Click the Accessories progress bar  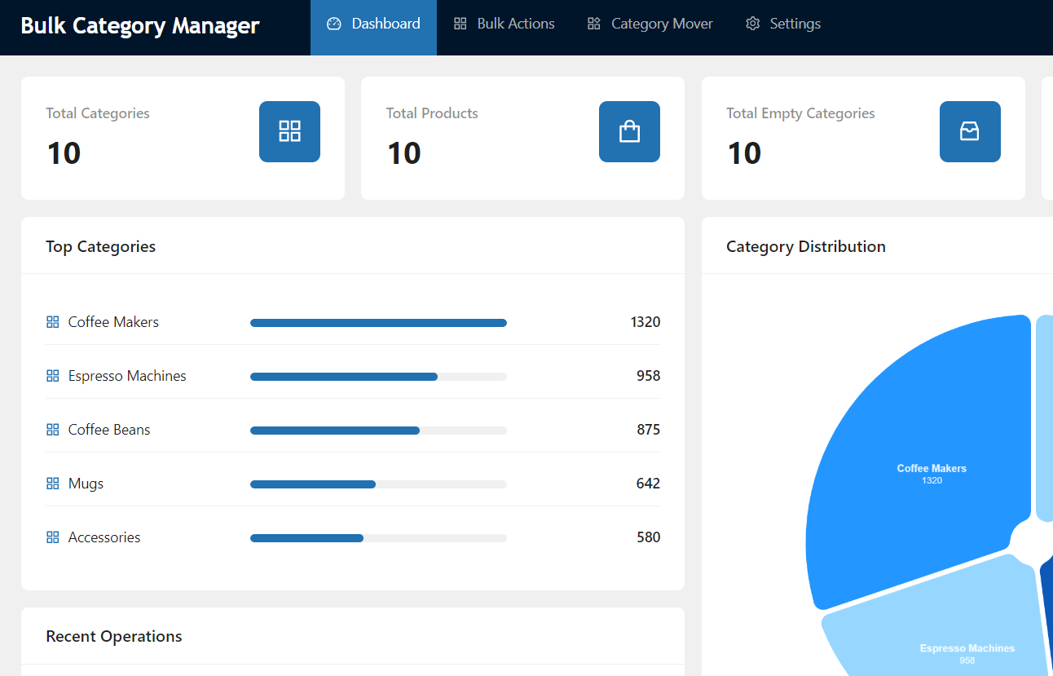(x=378, y=538)
